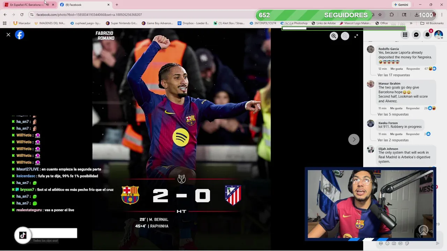This screenshot has height=251, width=447.
Task: Show next photo with right arrow
Action: 354,139
